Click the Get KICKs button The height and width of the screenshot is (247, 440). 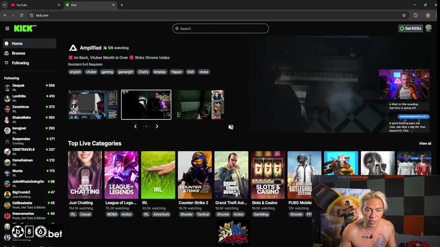(x=410, y=28)
